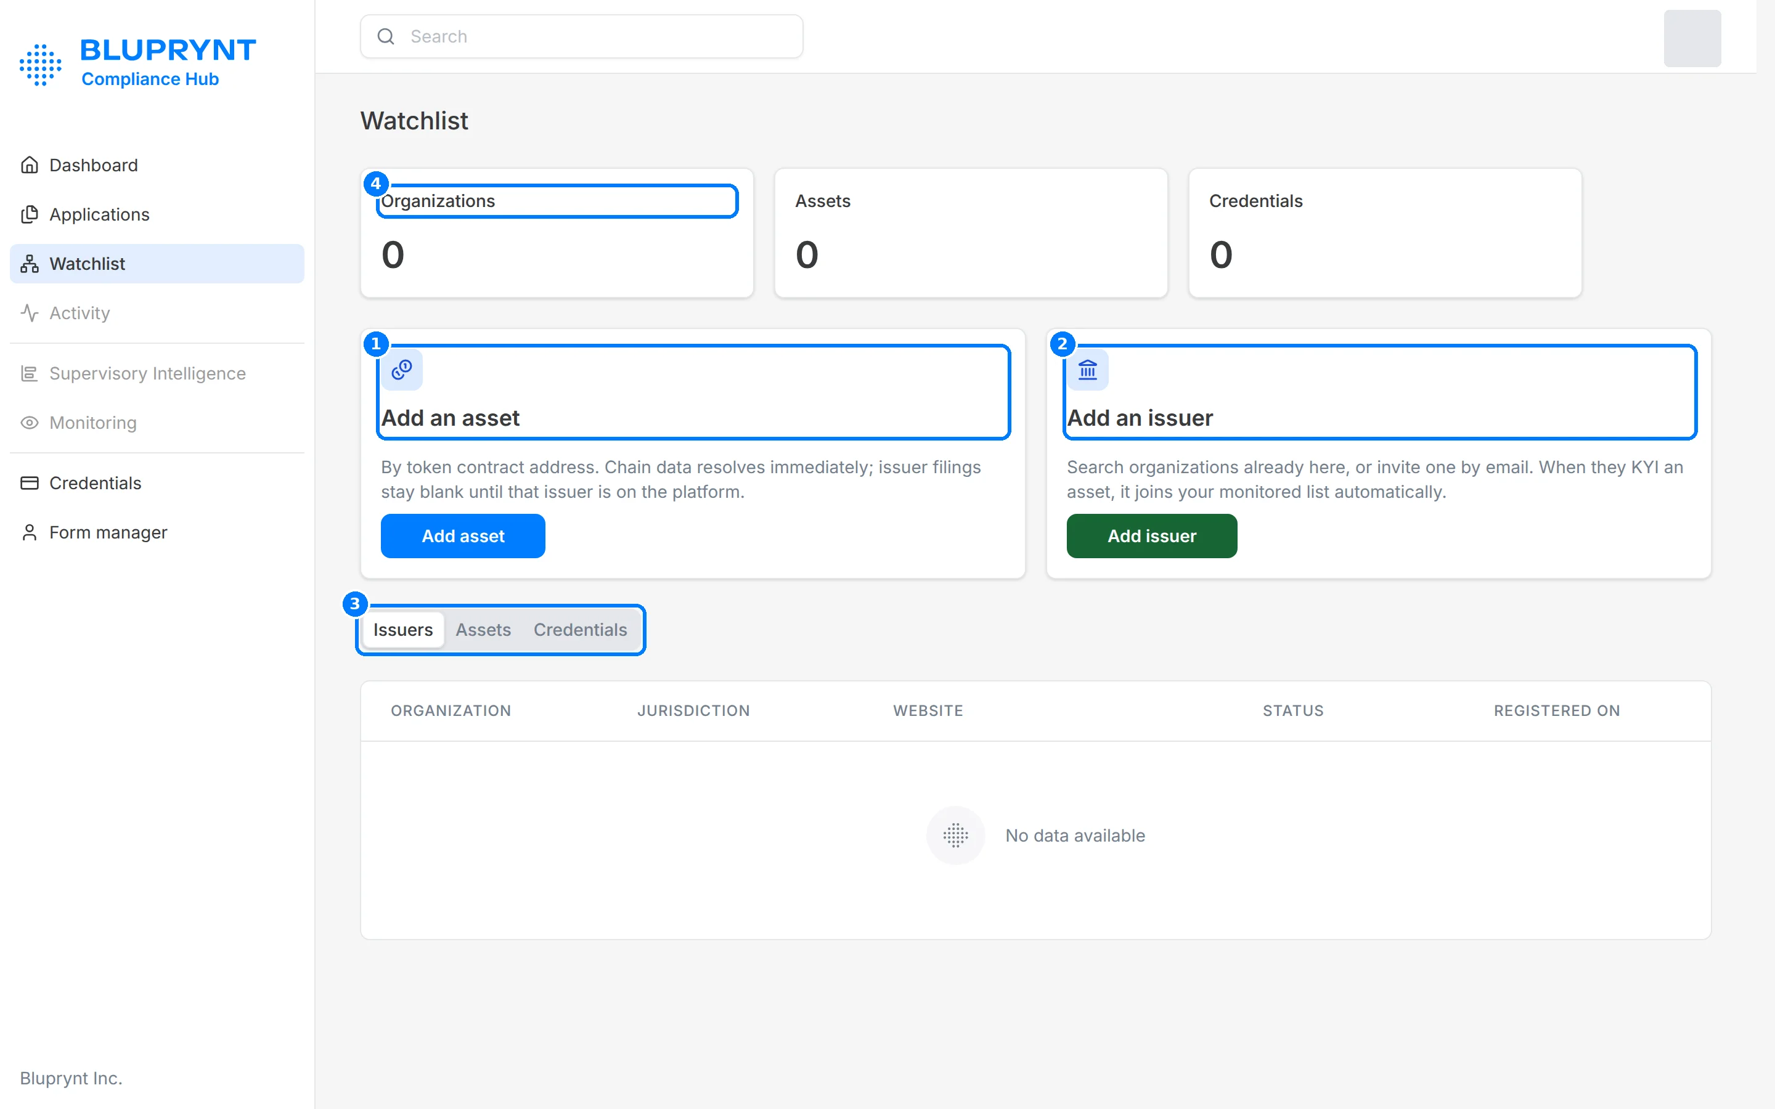Select the Issuers tab

(x=402, y=629)
